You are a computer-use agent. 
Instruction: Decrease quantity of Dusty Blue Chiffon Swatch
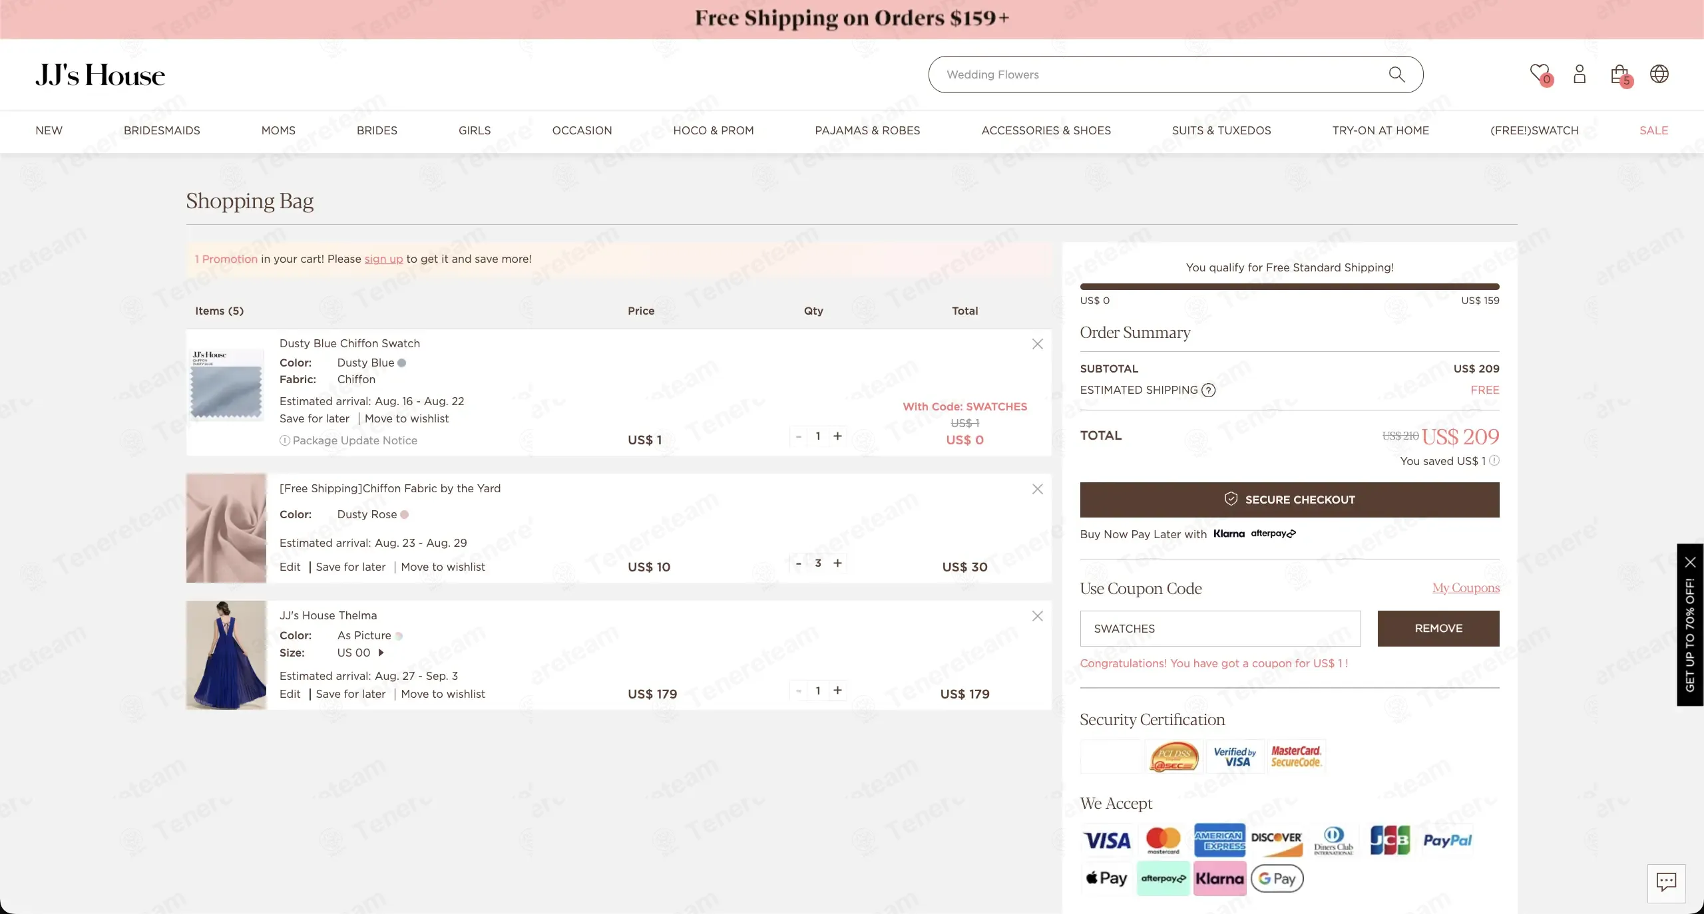coord(799,436)
